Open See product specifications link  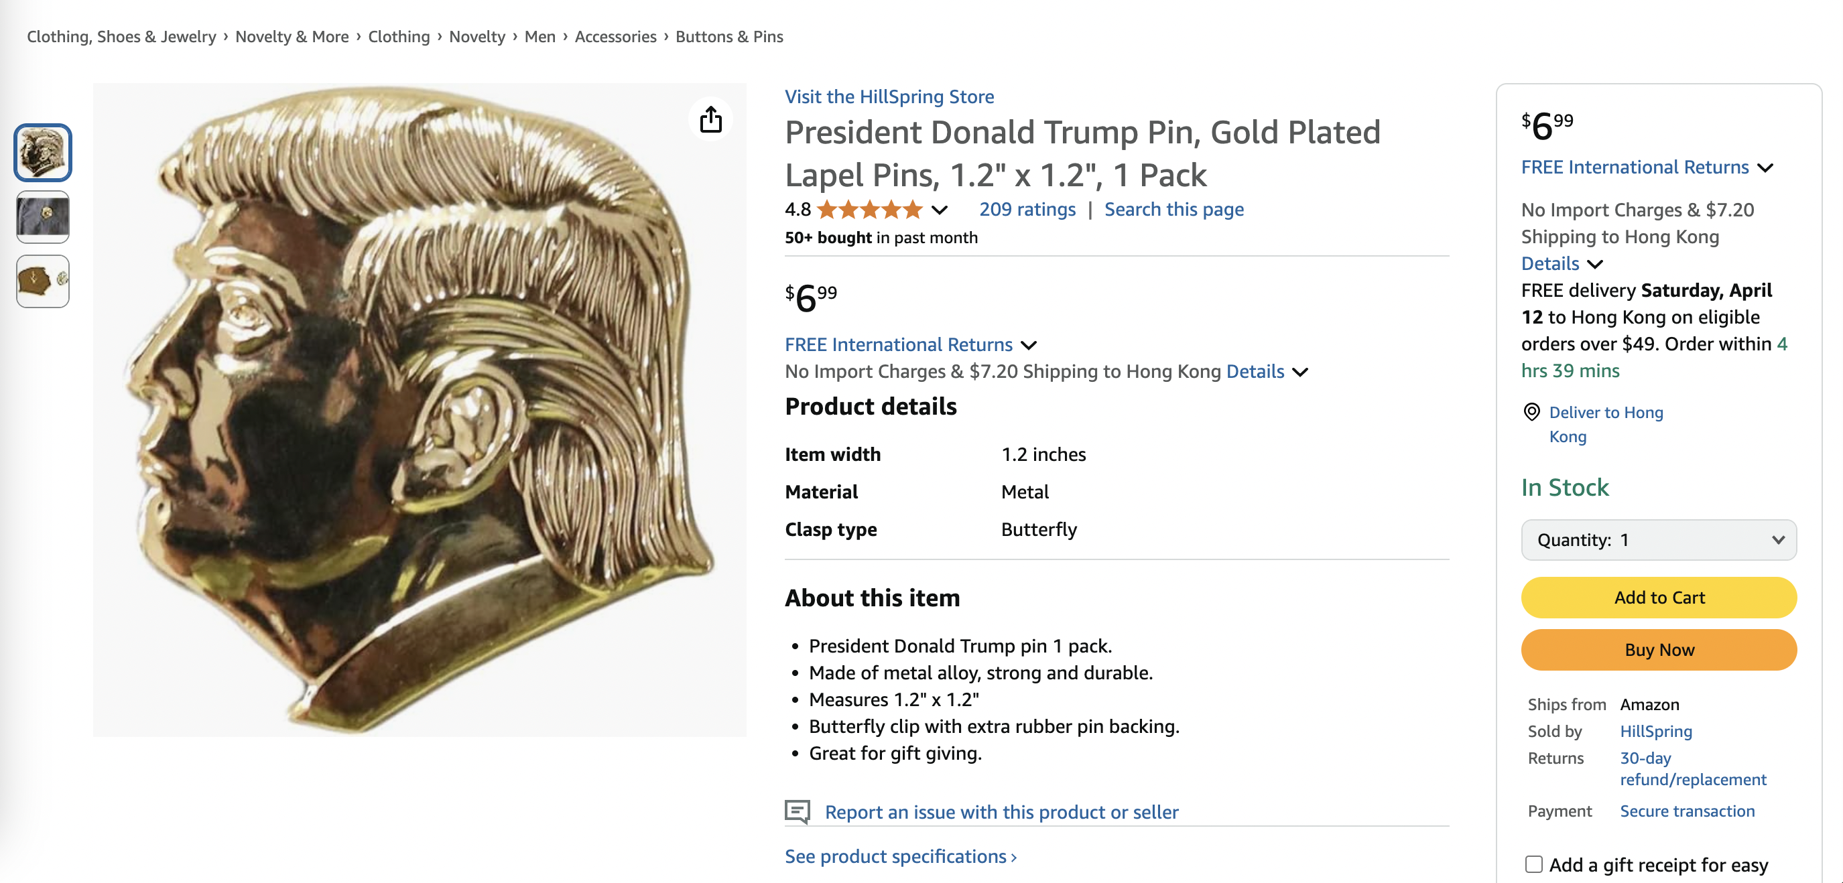pos(900,856)
